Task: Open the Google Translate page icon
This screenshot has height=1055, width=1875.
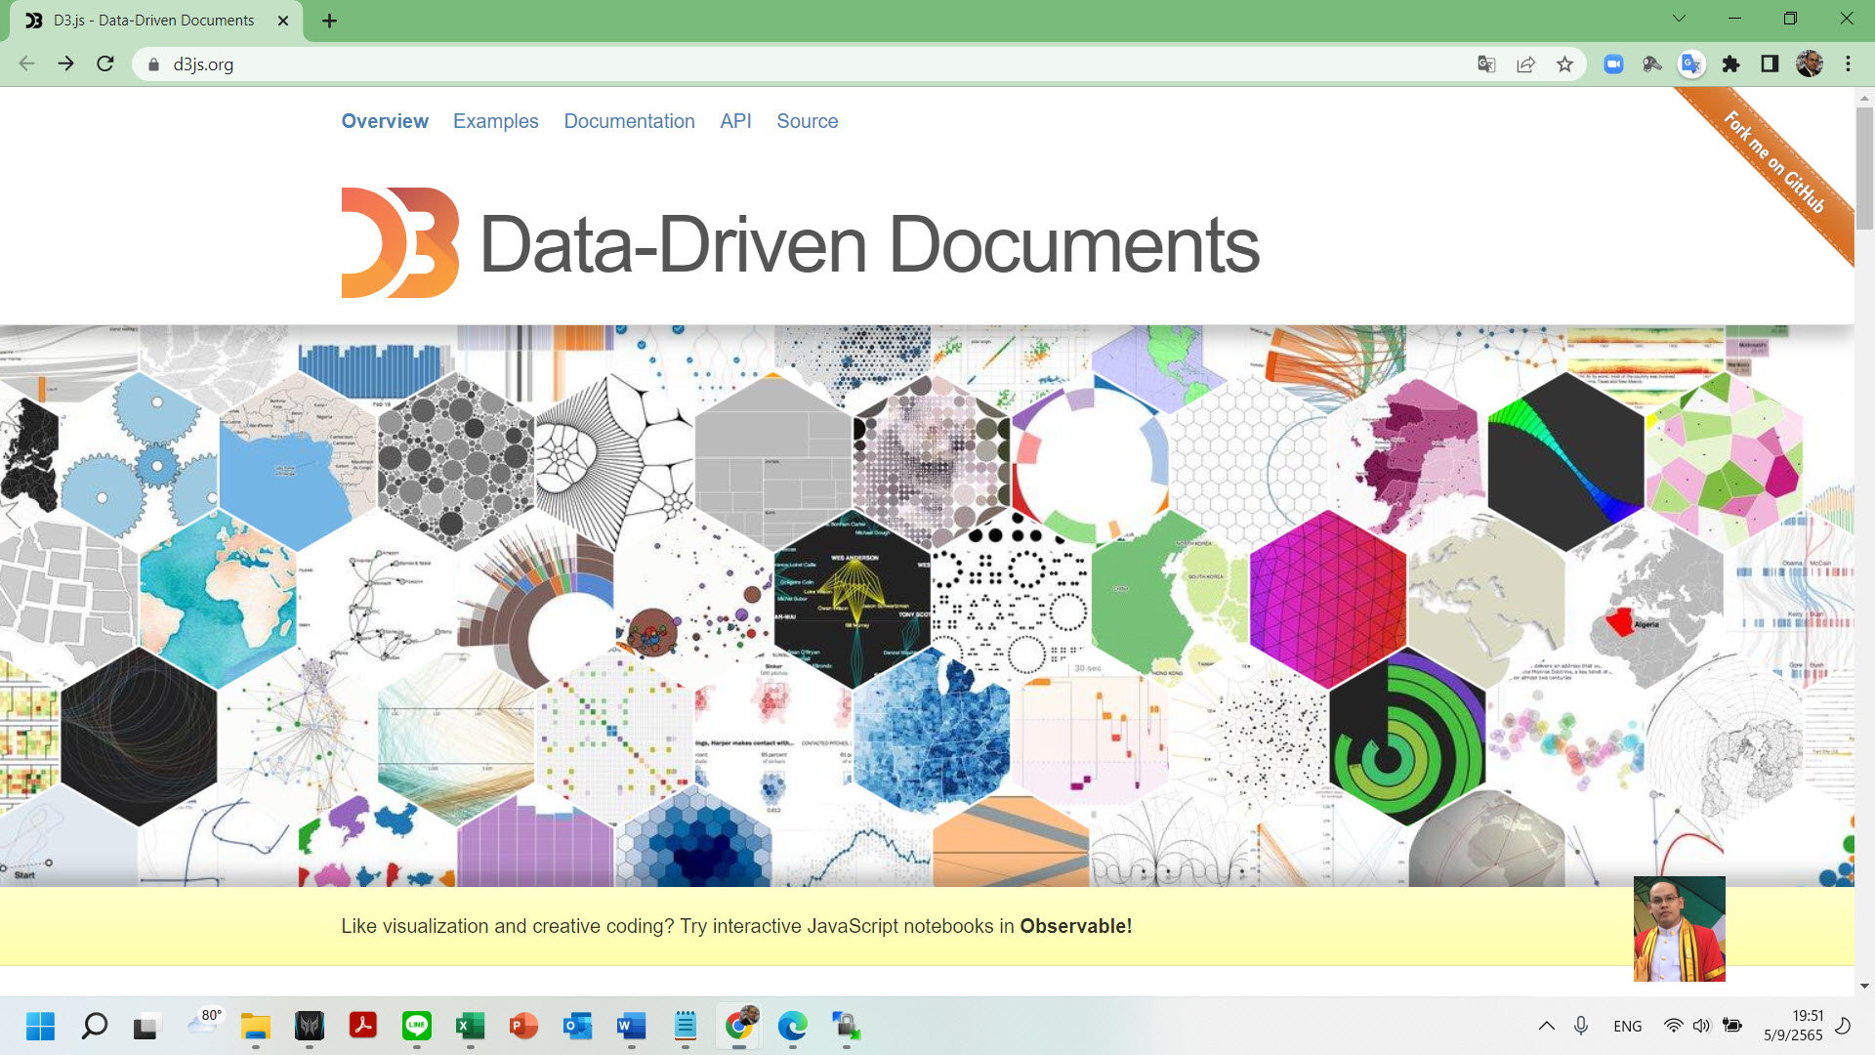Action: coord(1486,64)
